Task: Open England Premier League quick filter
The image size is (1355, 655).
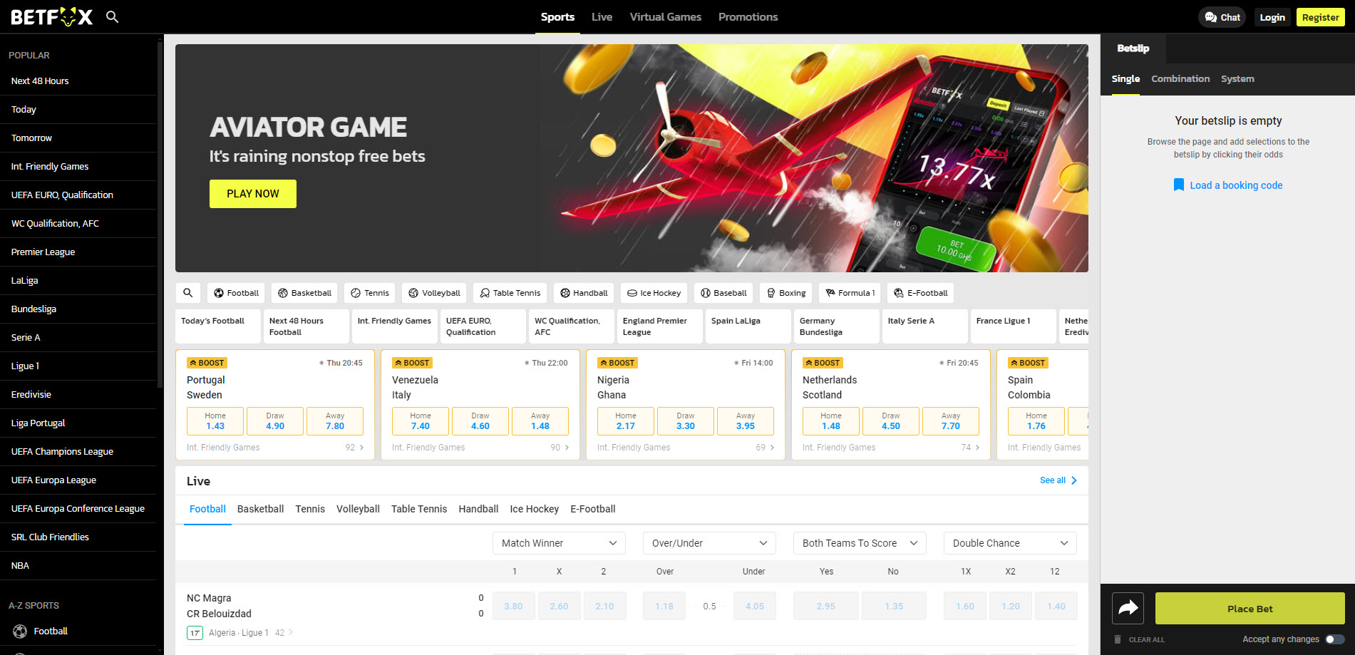Action: 660,326
